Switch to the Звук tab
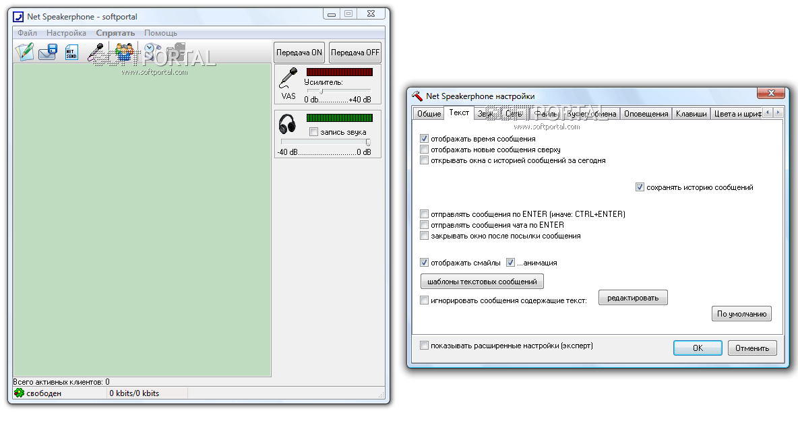Screen dimensions: 798x421 [485, 114]
